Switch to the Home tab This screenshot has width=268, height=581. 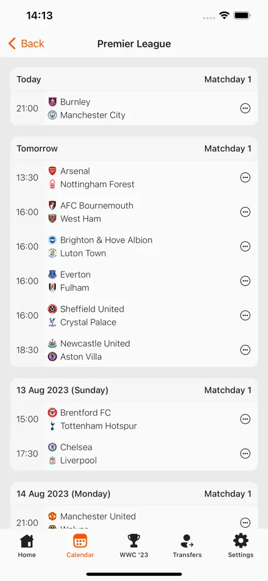[27, 546]
